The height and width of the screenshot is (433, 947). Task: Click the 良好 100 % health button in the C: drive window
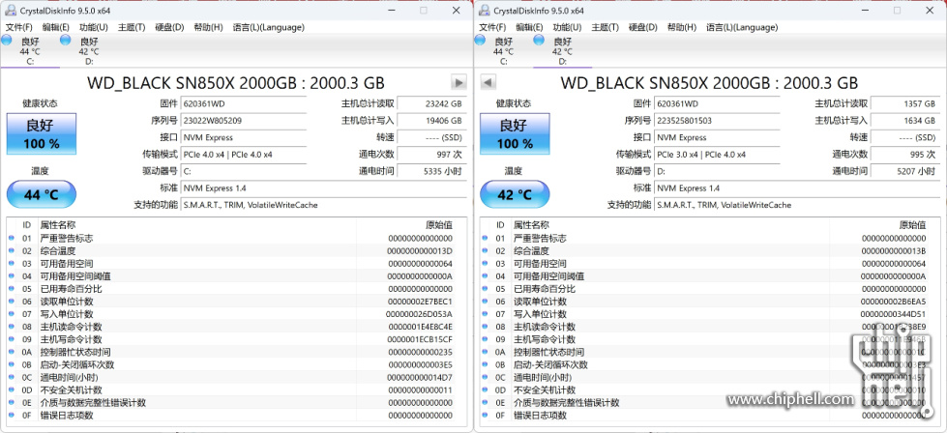[x=41, y=134]
